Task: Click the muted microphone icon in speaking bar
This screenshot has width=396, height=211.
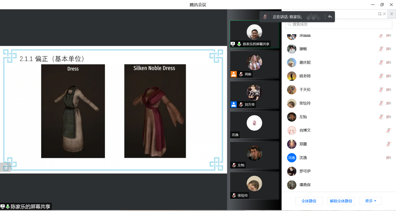Action: tap(265, 17)
